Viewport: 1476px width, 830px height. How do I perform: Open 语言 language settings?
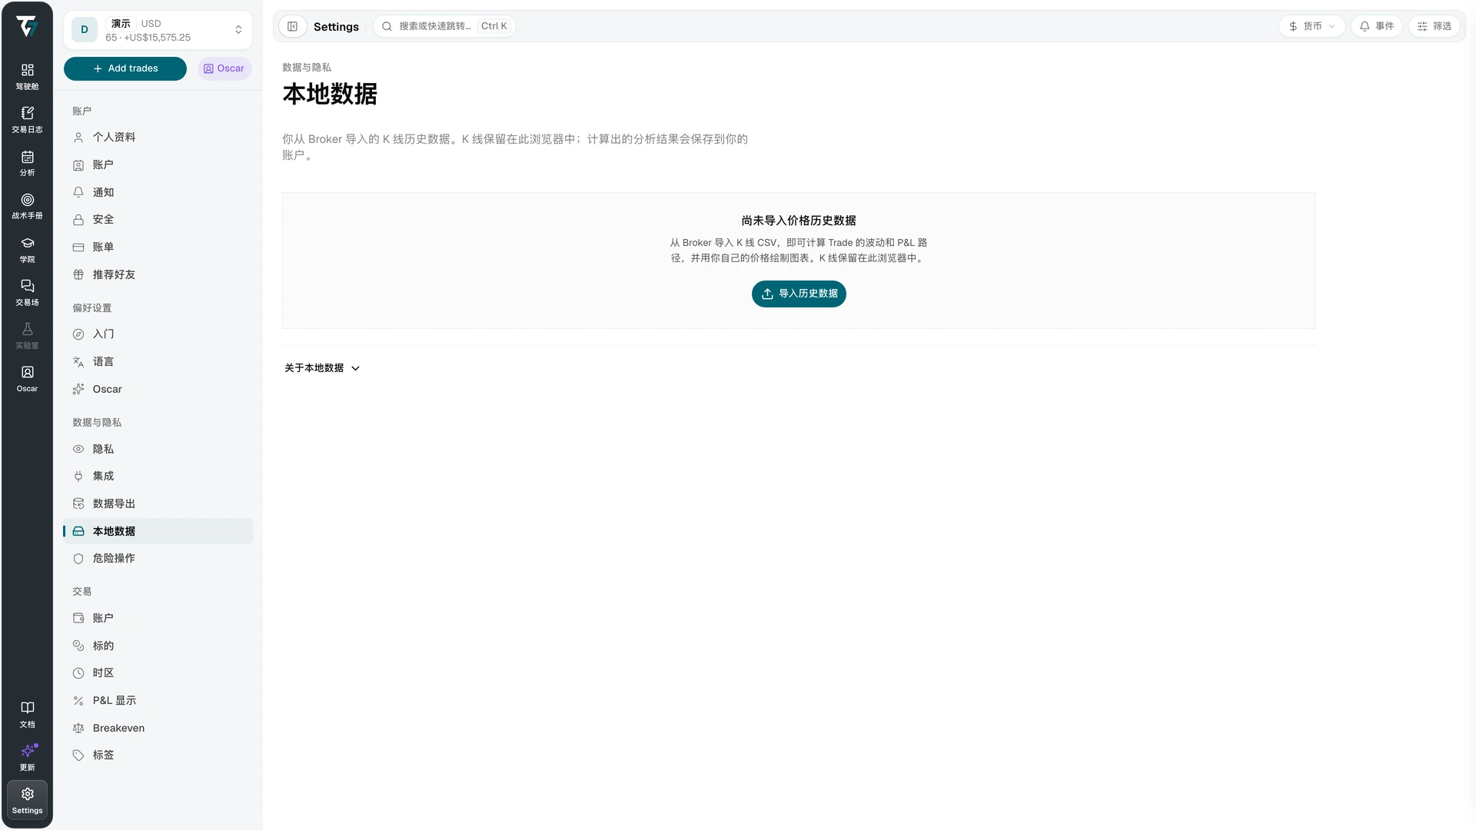158,362
